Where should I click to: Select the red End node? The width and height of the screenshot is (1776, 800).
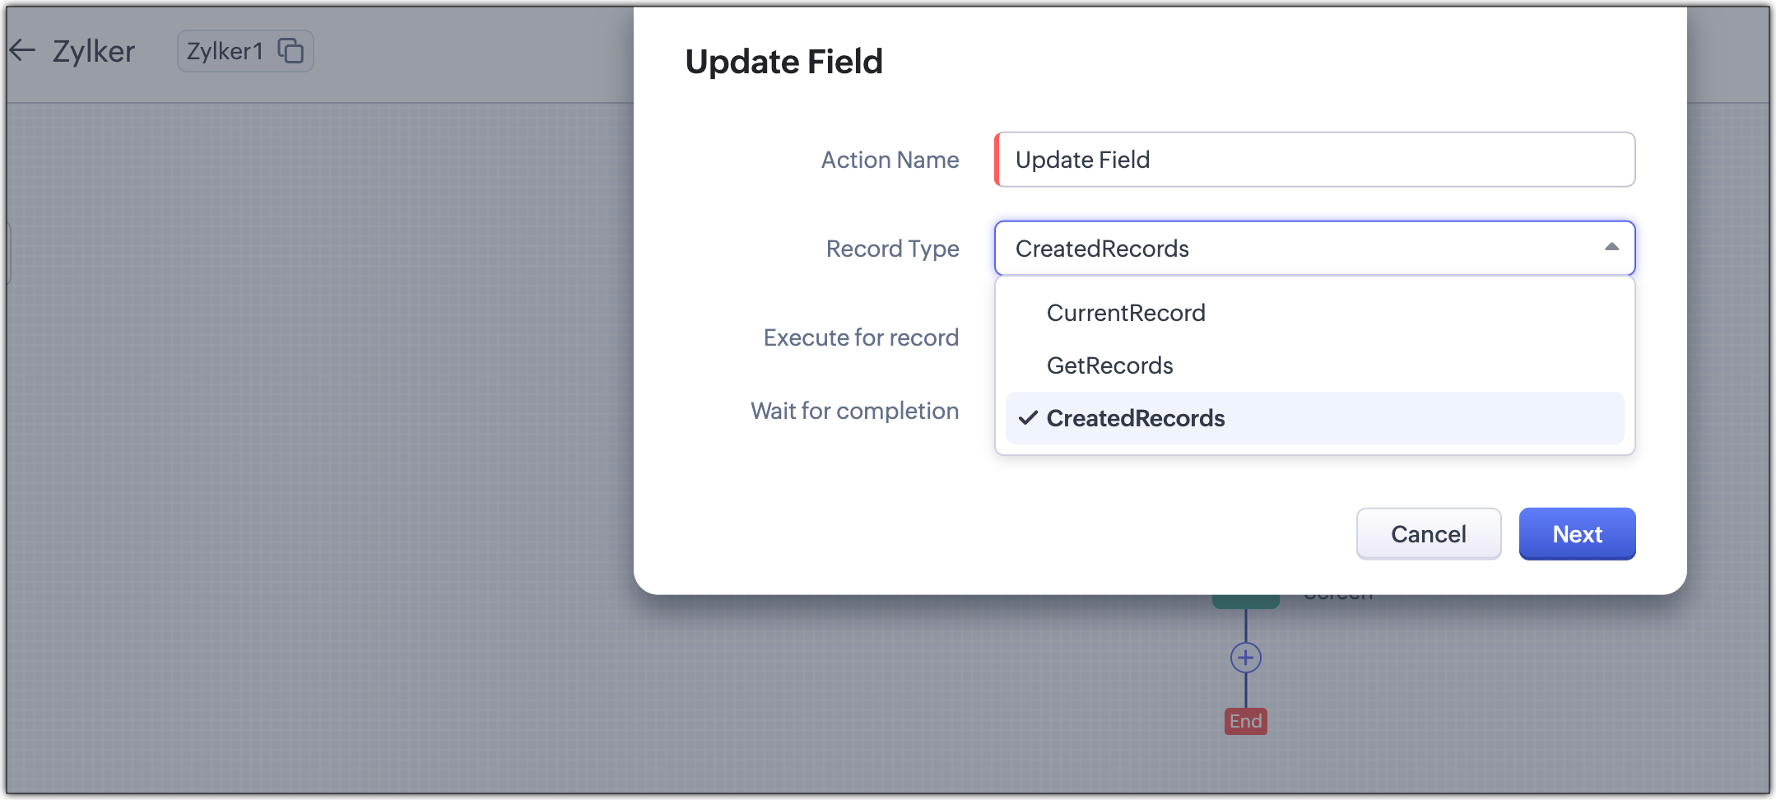click(1245, 721)
